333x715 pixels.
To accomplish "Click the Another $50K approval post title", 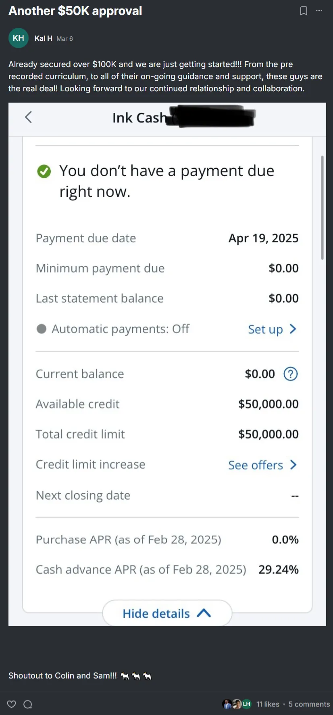I will click(75, 11).
